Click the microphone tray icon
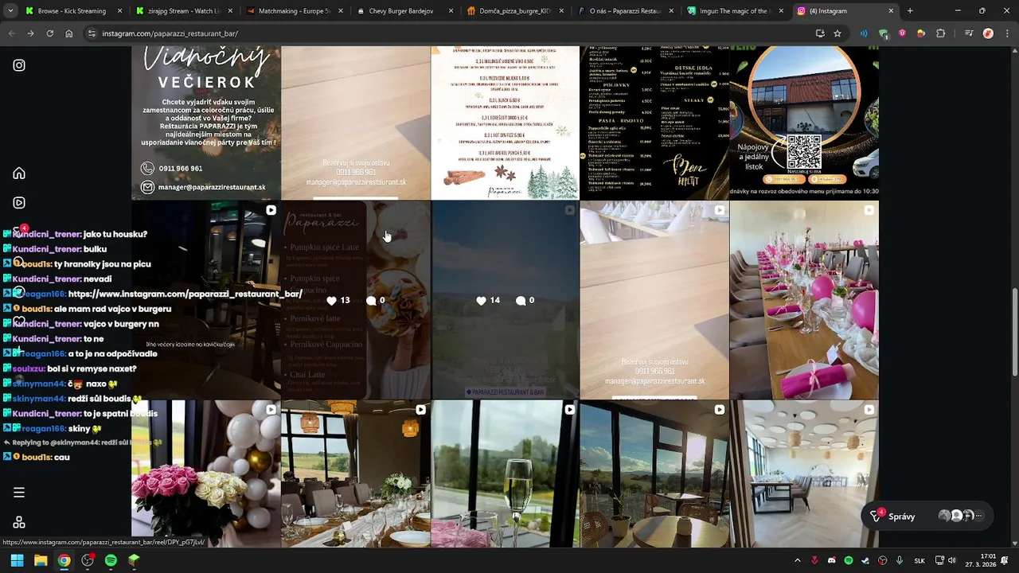Screen dimensions: 1019x573 pos(900,560)
